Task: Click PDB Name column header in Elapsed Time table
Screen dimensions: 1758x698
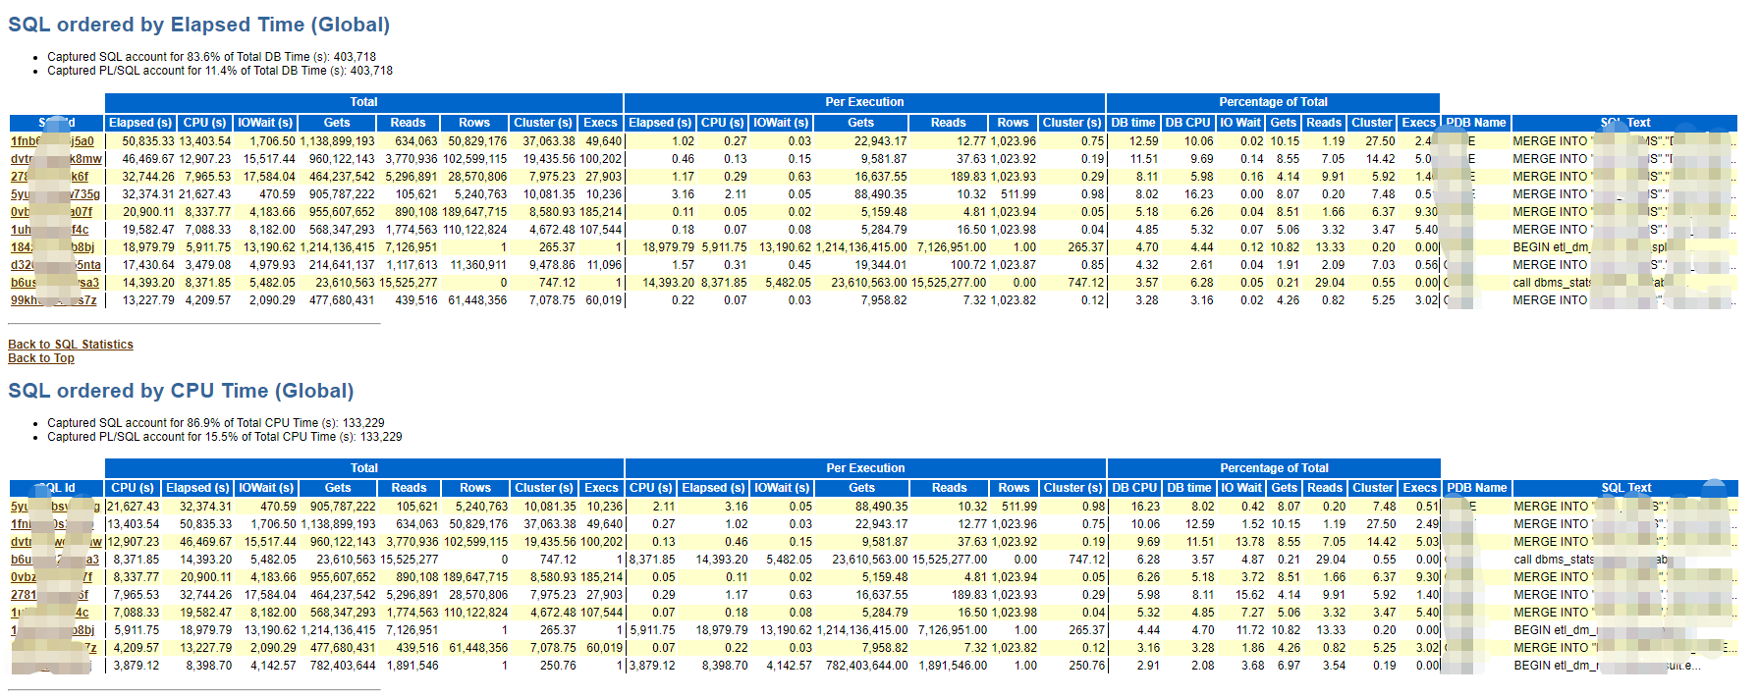Action: [1476, 123]
